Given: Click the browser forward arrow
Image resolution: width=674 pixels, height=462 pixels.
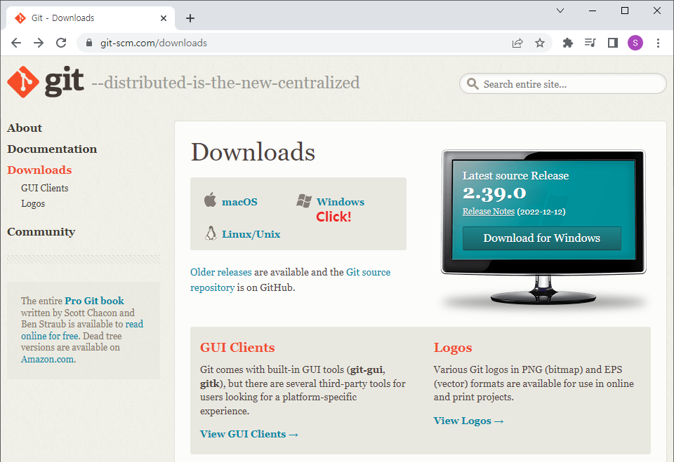Looking at the screenshot, I should (x=39, y=43).
